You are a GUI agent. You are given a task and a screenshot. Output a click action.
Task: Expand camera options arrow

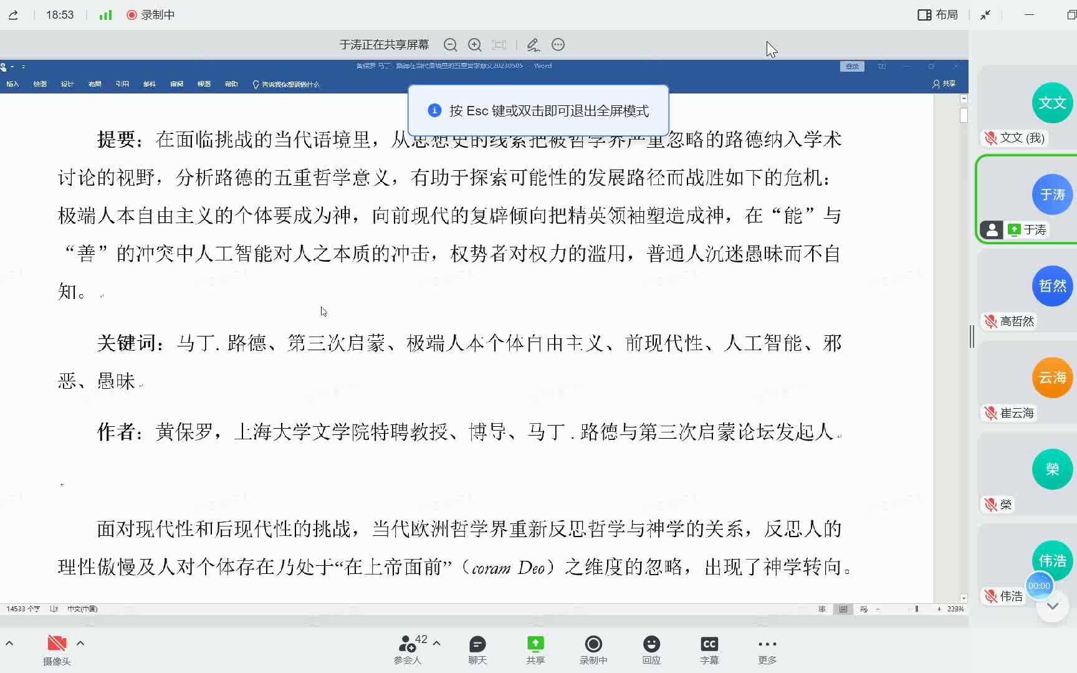tap(80, 643)
